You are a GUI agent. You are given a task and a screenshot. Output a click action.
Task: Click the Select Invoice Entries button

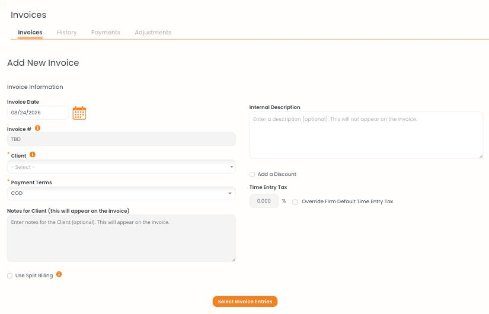tap(245, 302)
